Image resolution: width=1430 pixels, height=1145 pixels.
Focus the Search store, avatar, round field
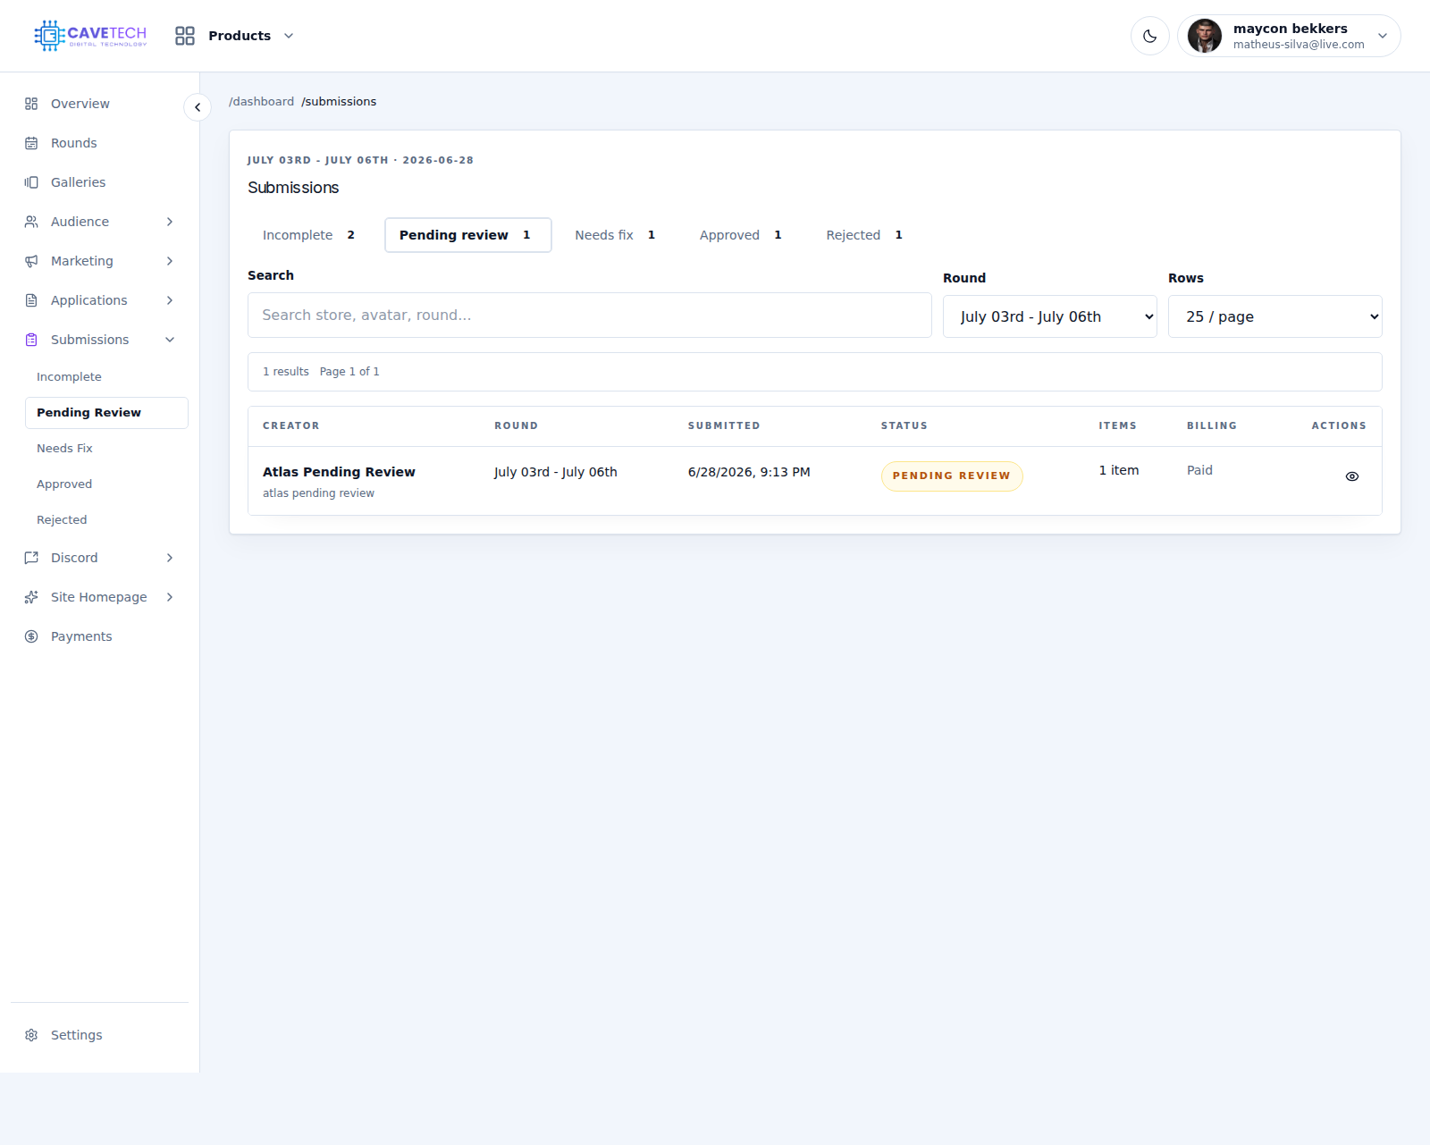click(590, 315)
